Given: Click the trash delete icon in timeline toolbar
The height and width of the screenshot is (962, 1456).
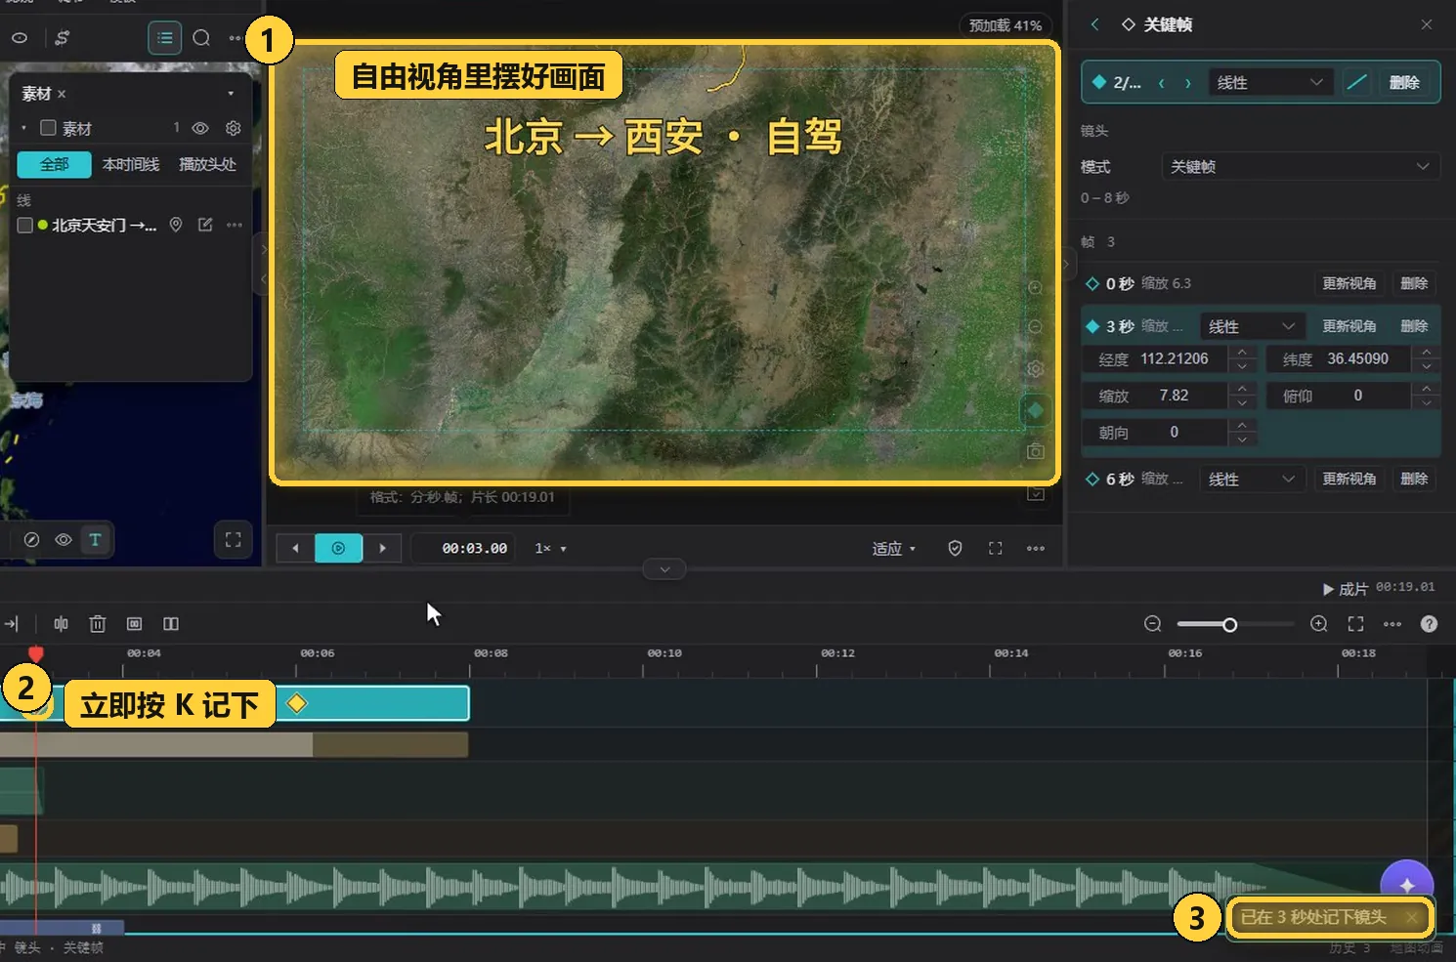Looking at the screenshot, I should tap(98, 623).
